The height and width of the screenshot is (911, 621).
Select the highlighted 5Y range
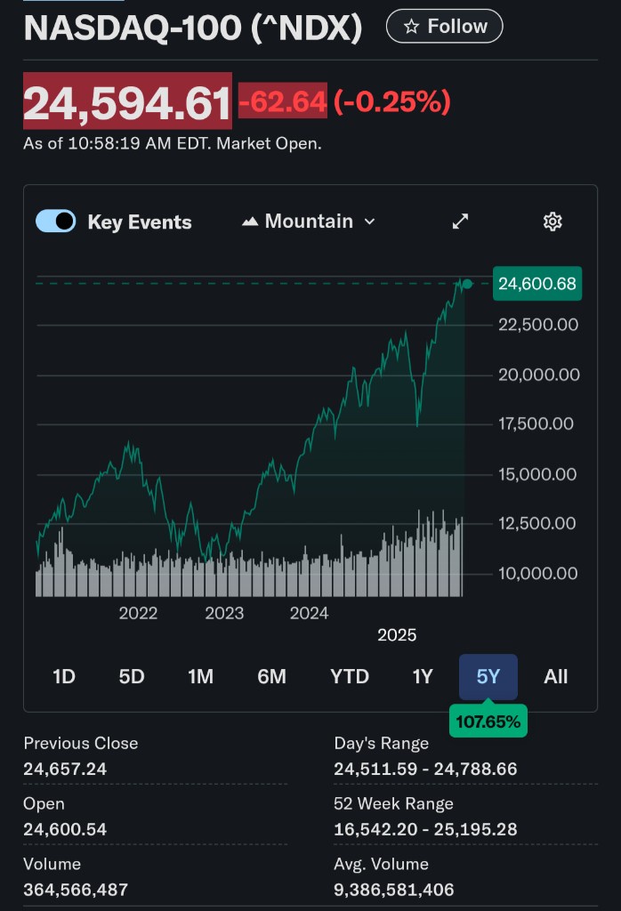488,677
